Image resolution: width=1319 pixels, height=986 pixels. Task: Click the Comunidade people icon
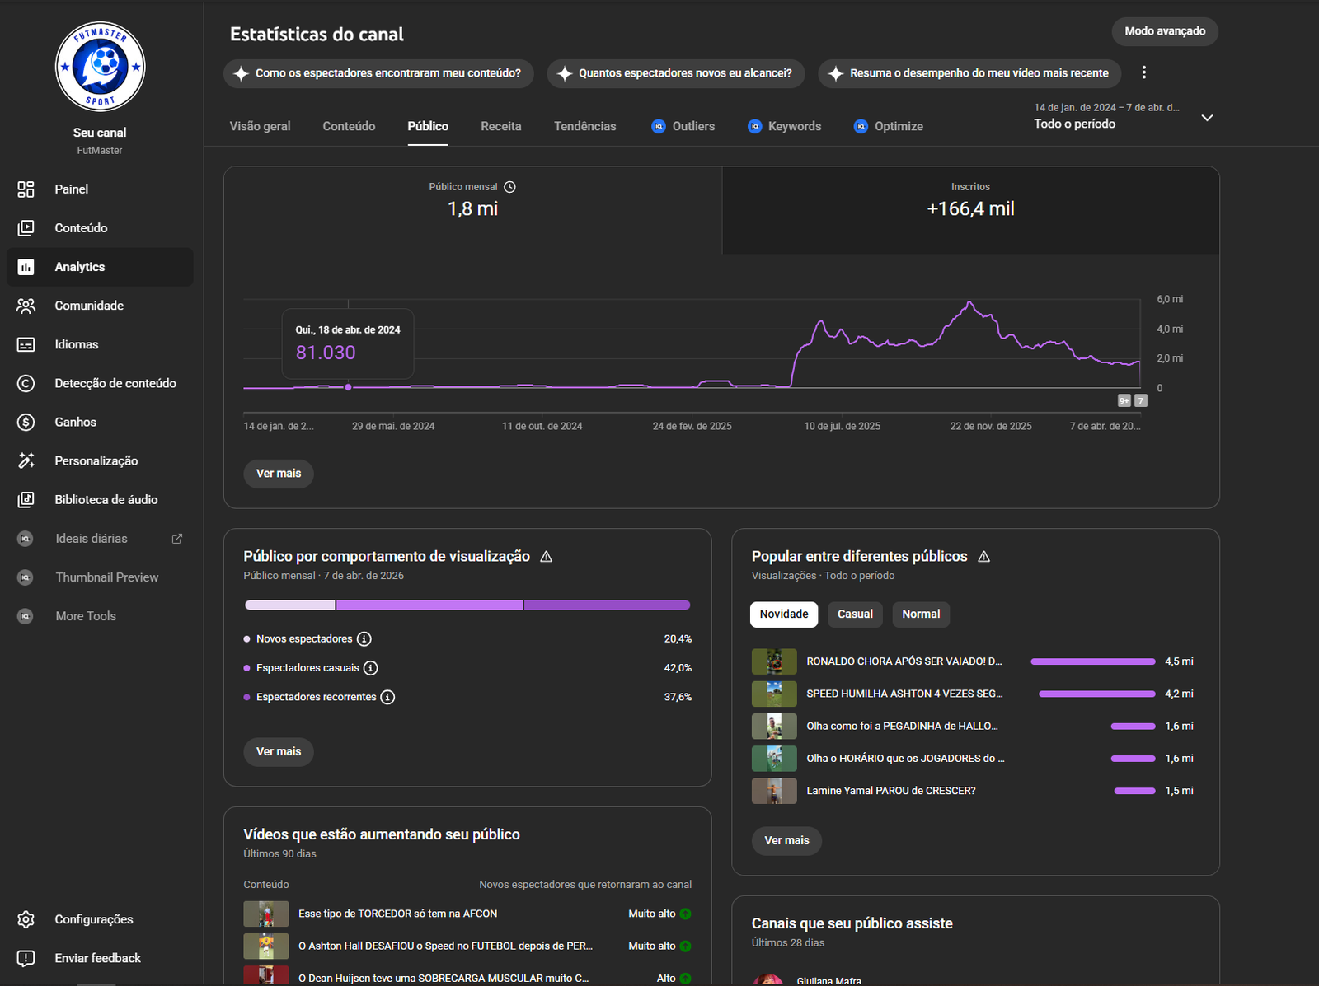[x=26, y=306]
